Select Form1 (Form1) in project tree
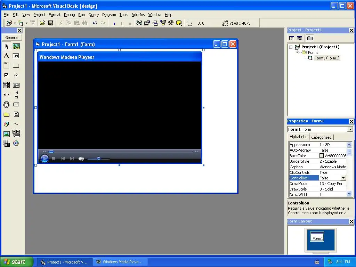Screen dimensions: 356x267 (327, 58)
